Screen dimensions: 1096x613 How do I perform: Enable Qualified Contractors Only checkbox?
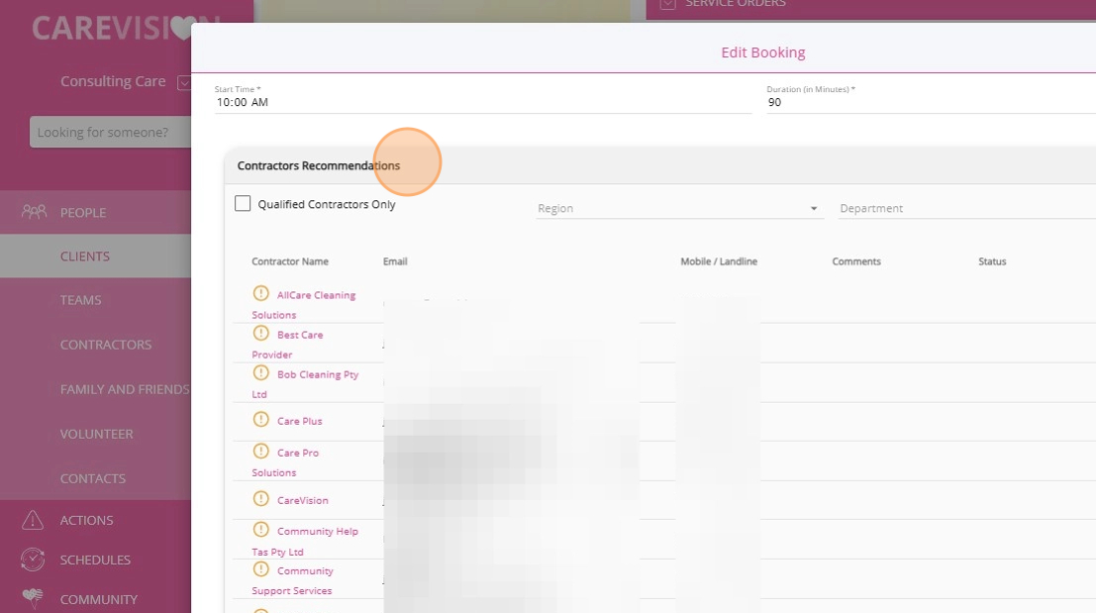tap(243, 204)
